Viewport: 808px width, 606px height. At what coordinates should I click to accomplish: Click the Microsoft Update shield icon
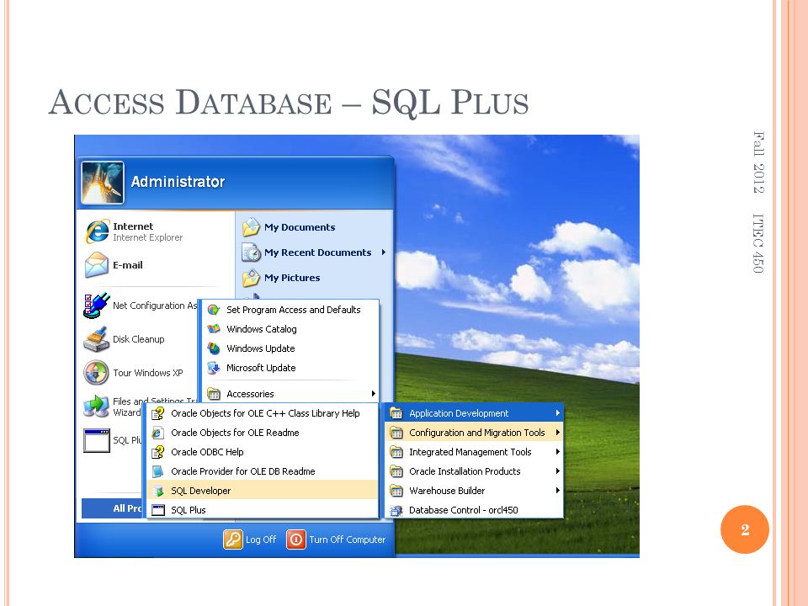(213, 368)
